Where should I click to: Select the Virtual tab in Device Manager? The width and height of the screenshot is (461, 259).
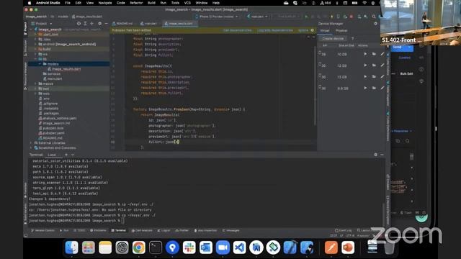[x=325, y=30]
